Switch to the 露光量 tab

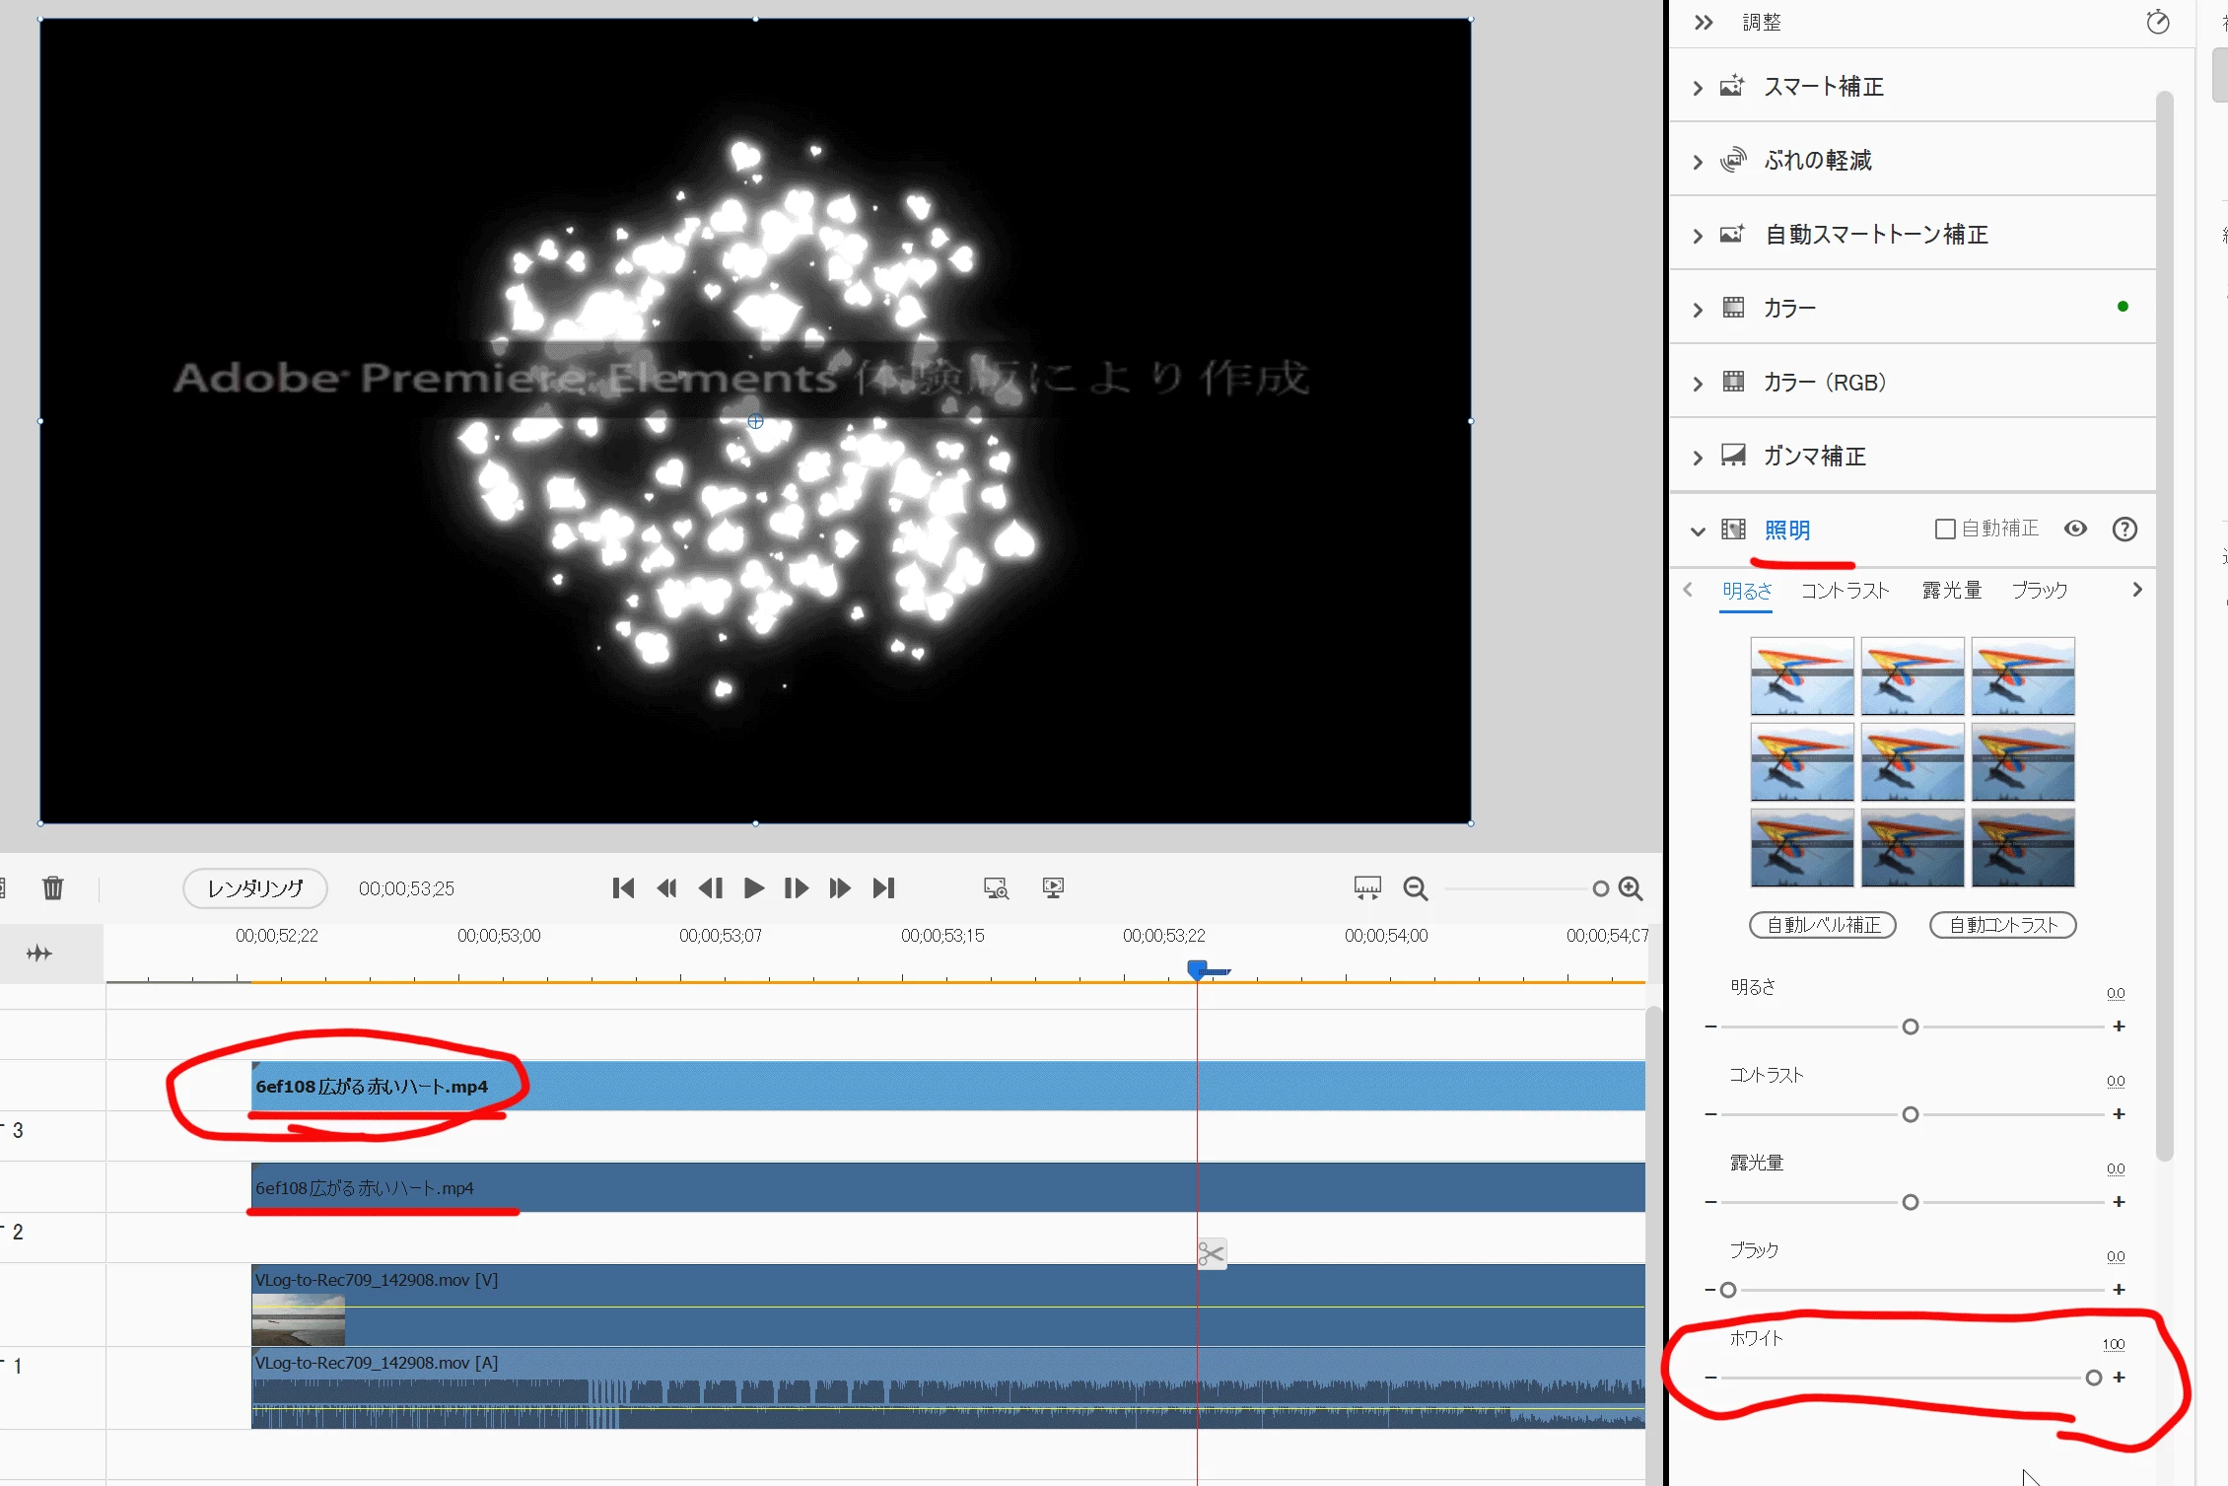[x=1951, y=591]
